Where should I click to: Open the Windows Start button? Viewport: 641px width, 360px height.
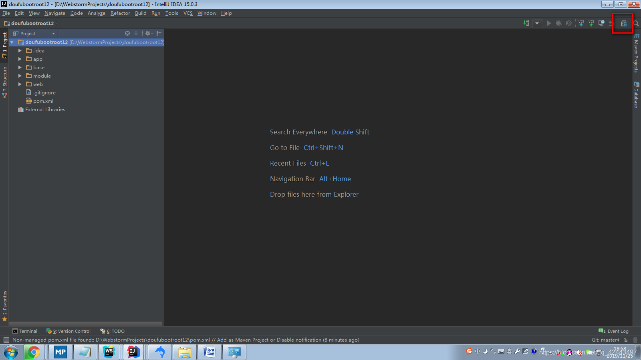click(x=10, y=352)
